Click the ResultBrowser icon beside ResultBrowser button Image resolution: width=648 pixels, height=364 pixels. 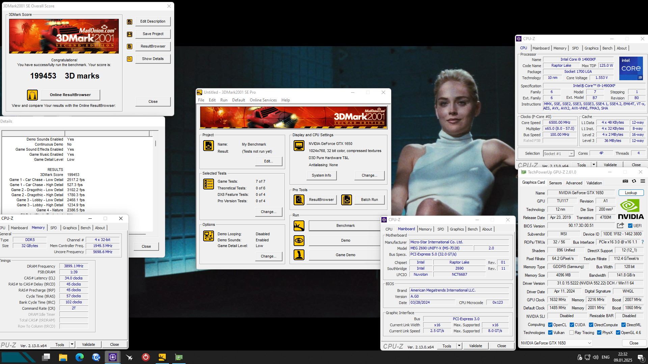pos(130,47)
